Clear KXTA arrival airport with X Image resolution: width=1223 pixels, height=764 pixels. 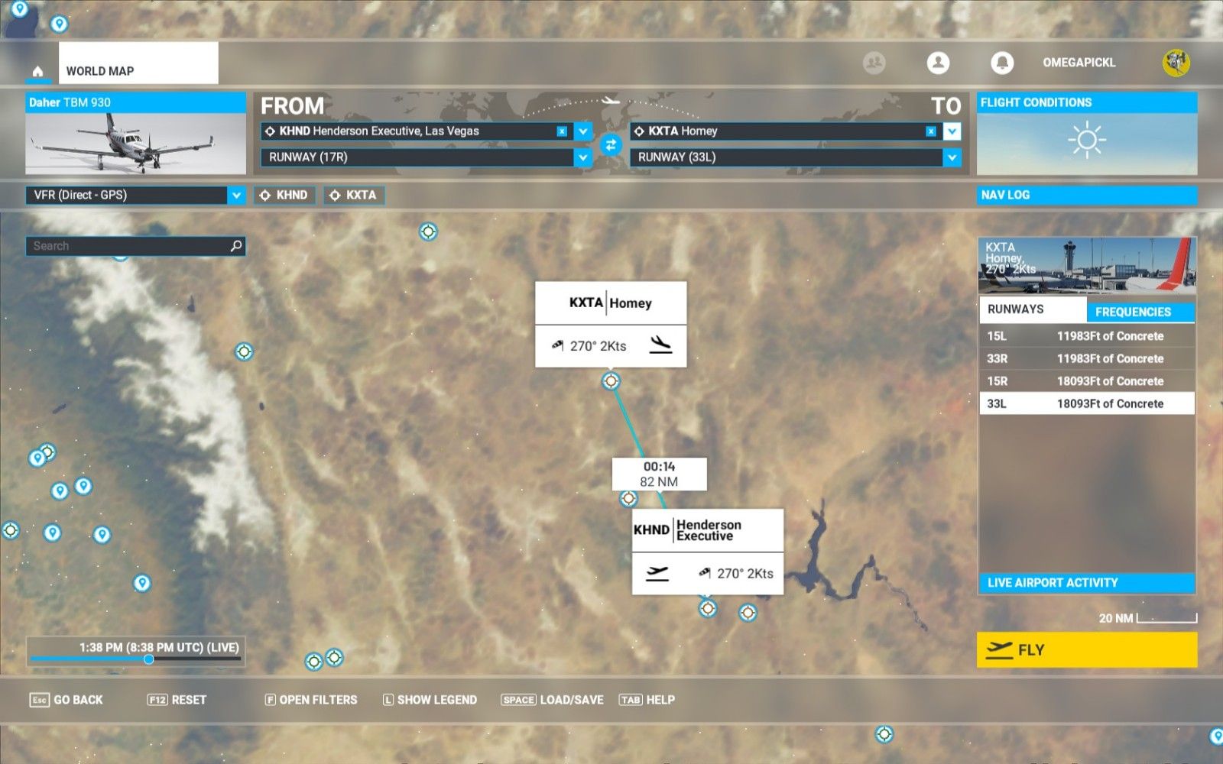(931, 131)
